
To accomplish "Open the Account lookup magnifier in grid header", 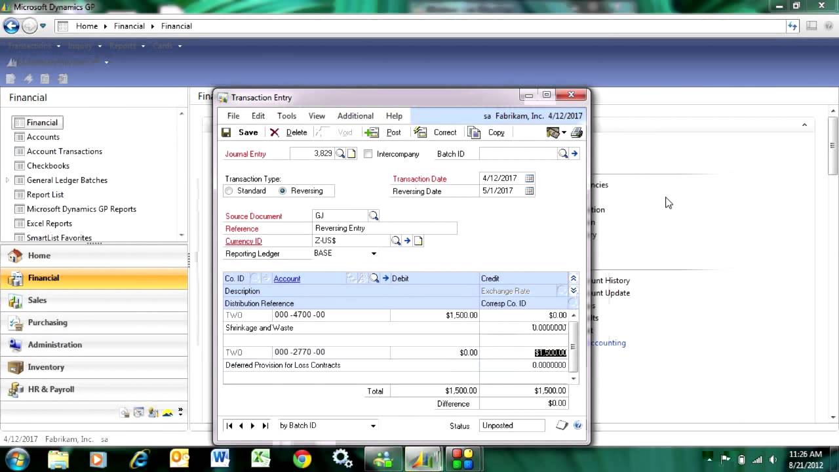I will point(374,279).
